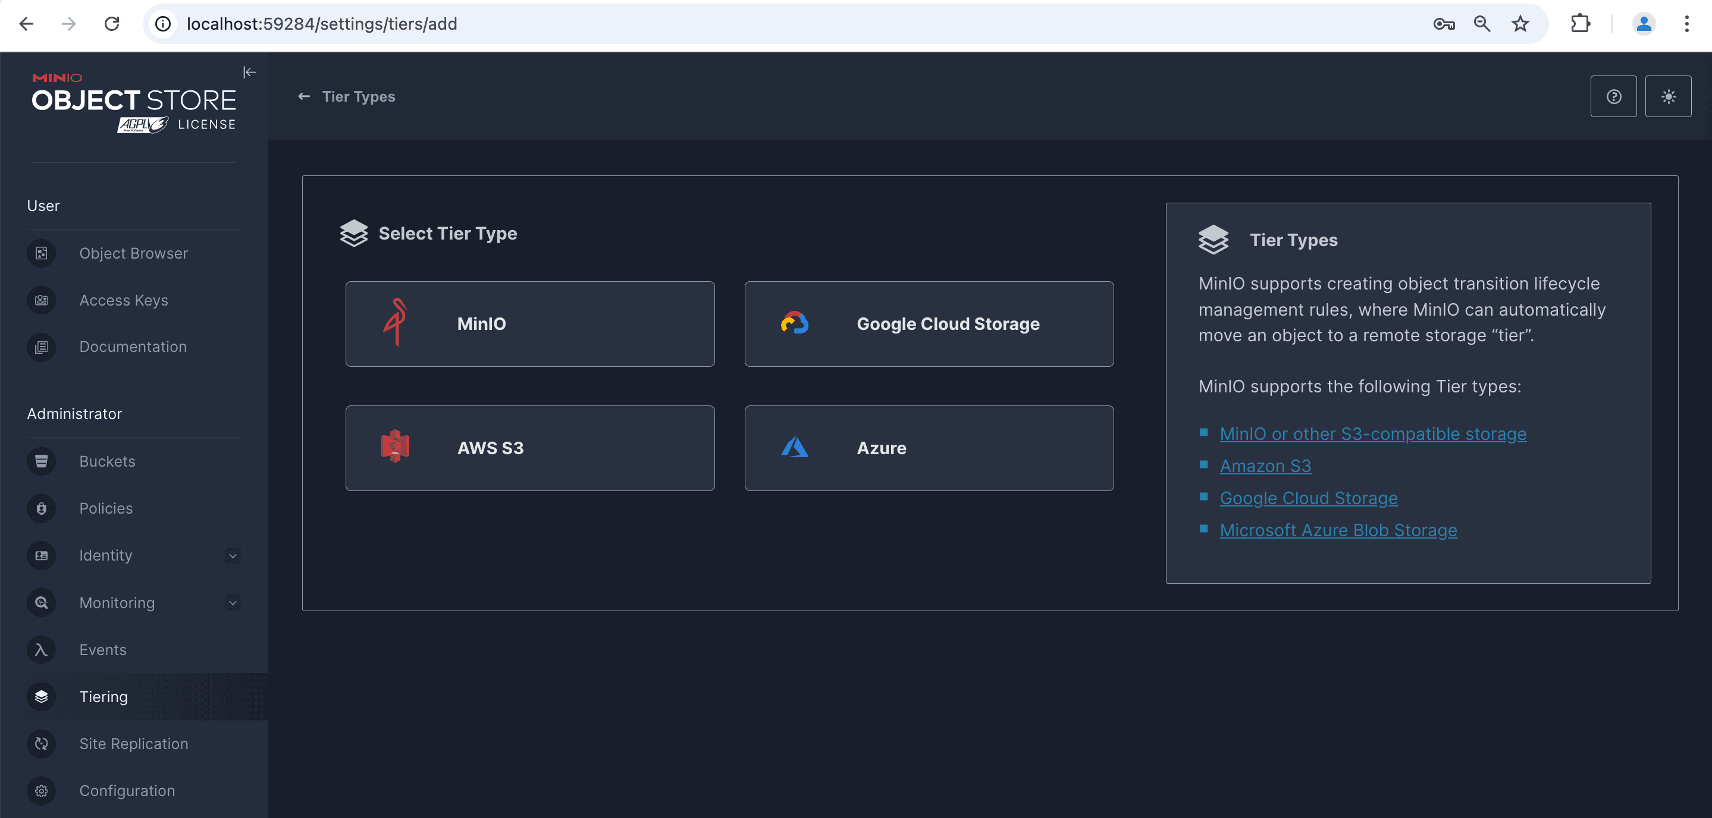The width and height of the screenshot is (1712, 818).
Task: Pick the Azure tier type
Action: (929, 448)
